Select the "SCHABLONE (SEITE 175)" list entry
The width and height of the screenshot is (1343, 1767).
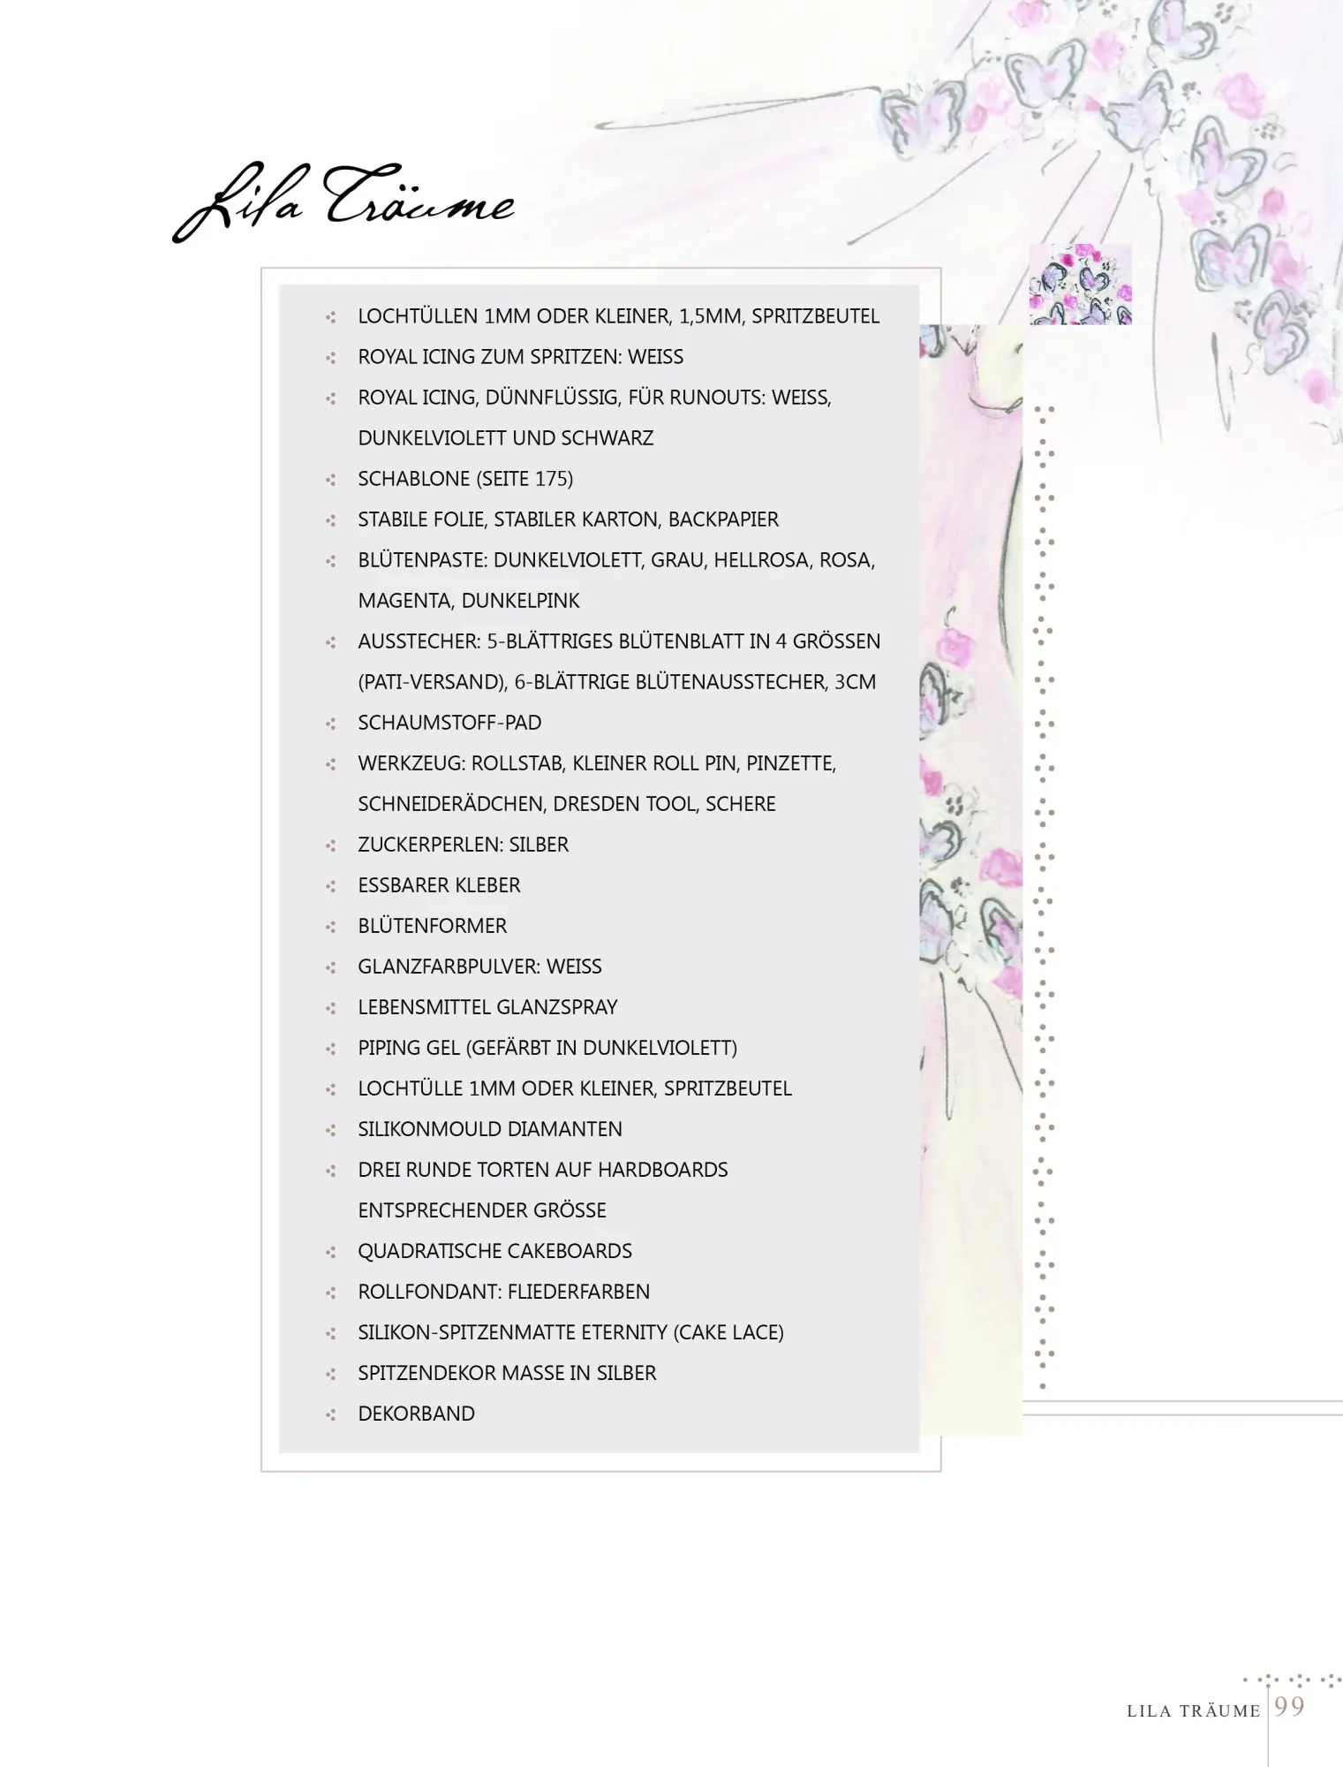click(465, 479)
